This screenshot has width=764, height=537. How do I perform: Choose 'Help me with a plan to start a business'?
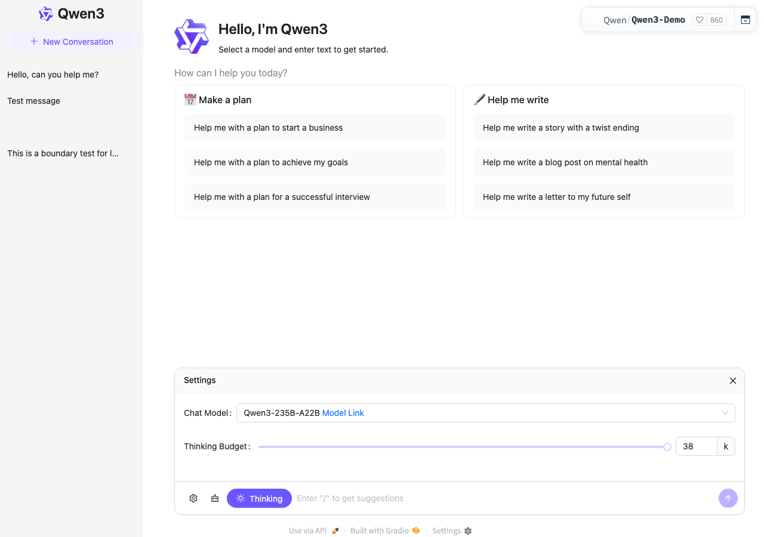pos(315,128)
